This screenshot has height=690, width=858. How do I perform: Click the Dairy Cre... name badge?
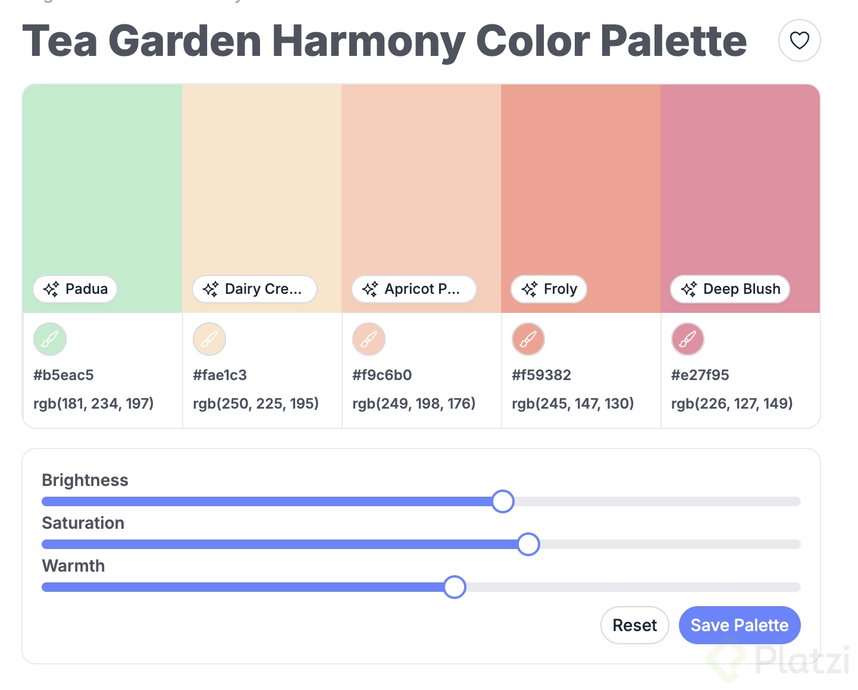coord(254,289)
